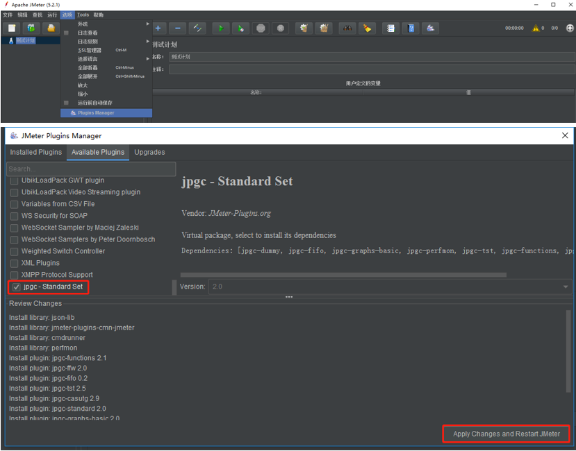Screen dimensions: 576x451
Task: Choose 放大 menu item
Action: tap(106, 85)
